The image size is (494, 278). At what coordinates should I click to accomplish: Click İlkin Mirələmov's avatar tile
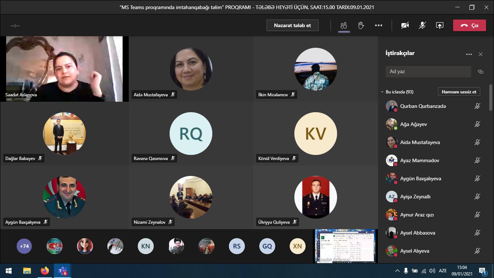[316, 69]
